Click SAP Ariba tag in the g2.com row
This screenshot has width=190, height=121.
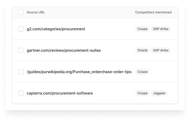160,29
